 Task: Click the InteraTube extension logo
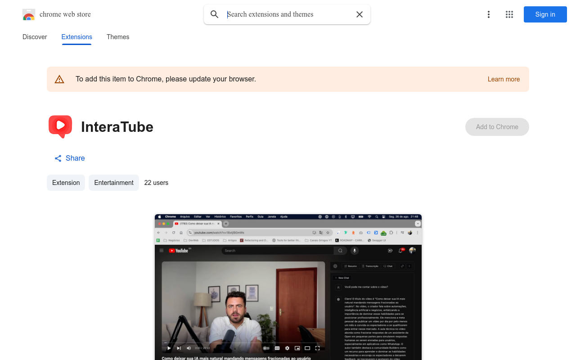[x=60, y=126]
